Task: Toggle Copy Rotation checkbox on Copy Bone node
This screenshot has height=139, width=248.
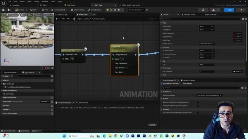Action: pyautogui.click(x=127, y=68)
